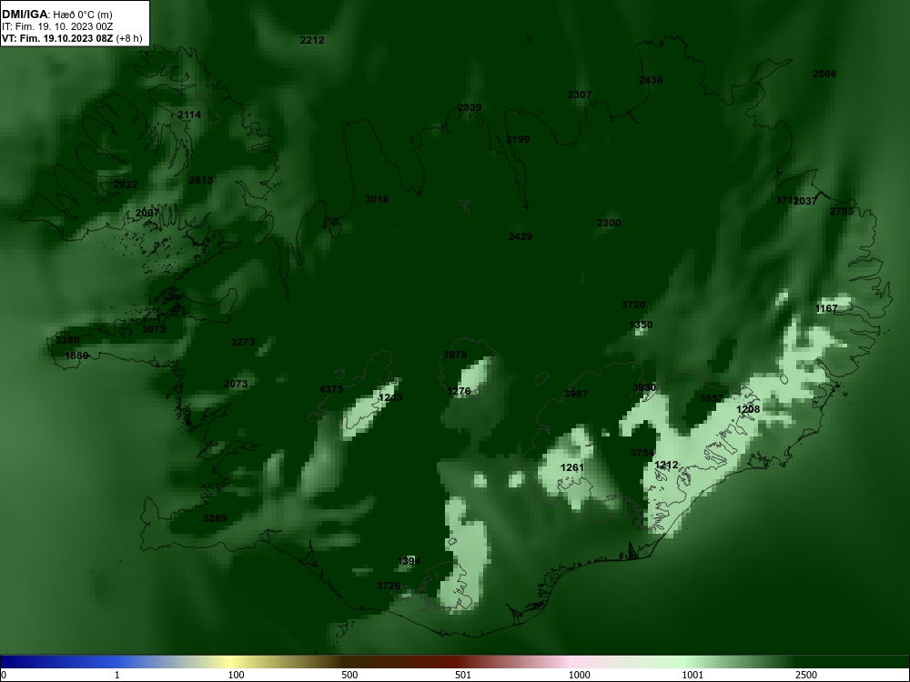Click the map value 2300
The height and width of the screenshot is (682, 910).
pyautogui.click(x=609, y=223)
